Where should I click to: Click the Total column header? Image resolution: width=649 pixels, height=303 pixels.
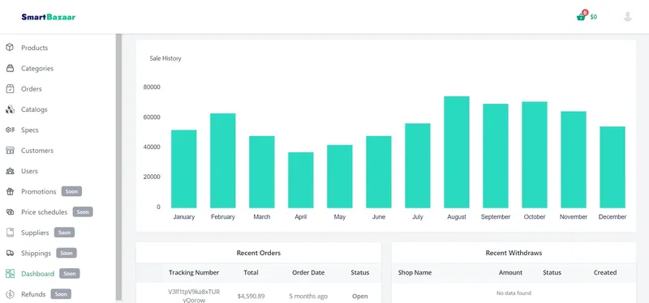tap(251, 272)
